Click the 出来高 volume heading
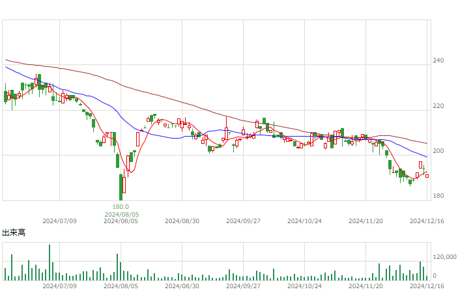 click(14, 233)
